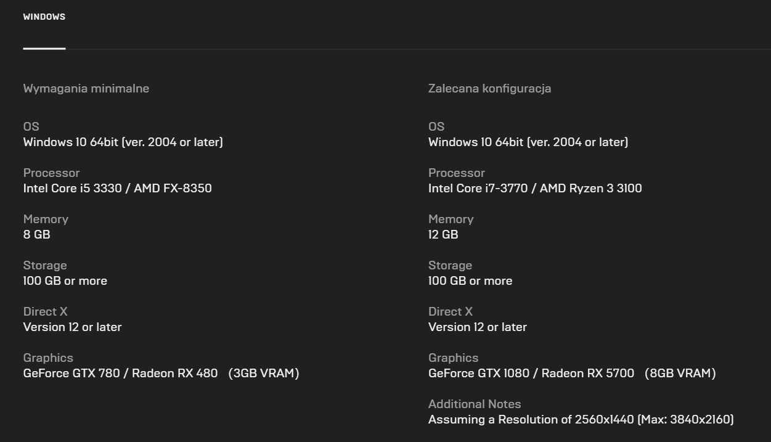Screen dimensions: 771x442
Task: Click the Graphics label in recommended configuration
Action: [453, 358]
